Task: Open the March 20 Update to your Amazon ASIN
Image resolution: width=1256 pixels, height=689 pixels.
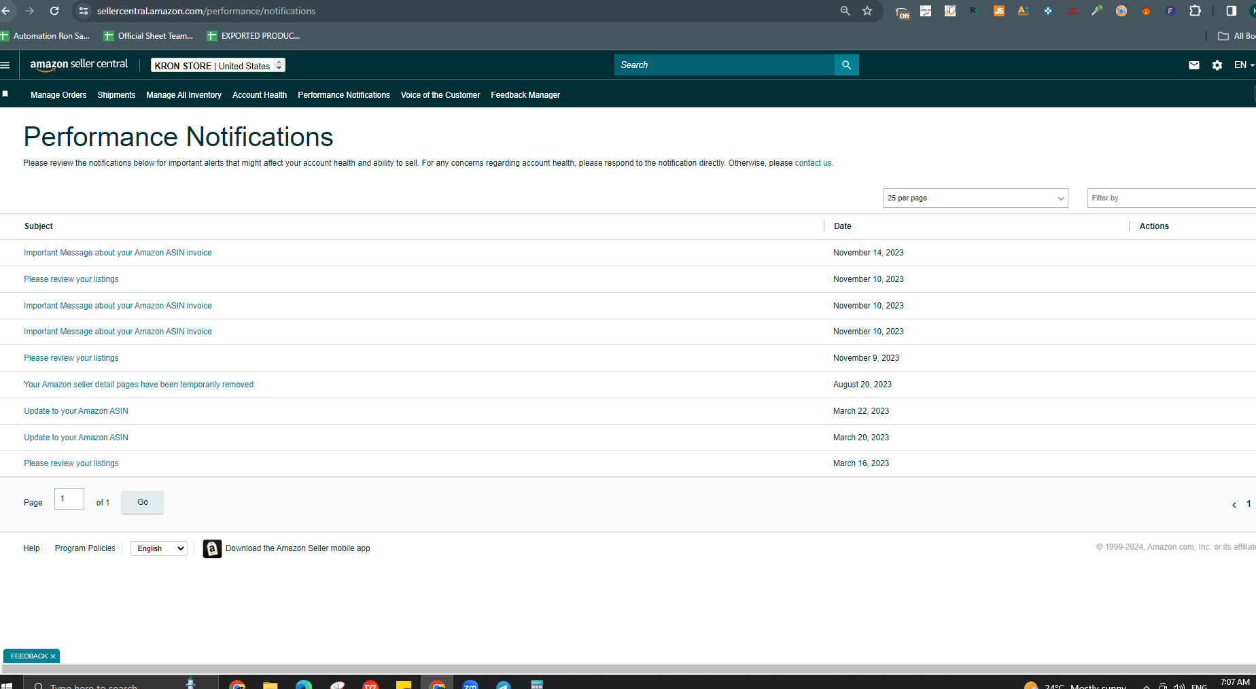Action: tap(76, 438)
